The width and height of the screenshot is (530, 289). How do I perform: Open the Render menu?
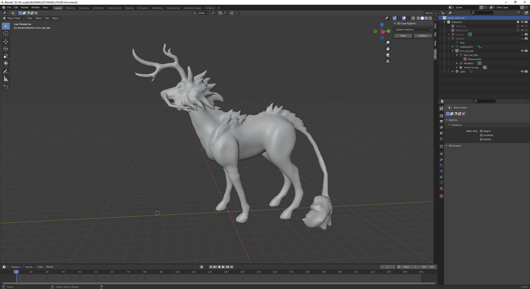[x=25, y=7]
